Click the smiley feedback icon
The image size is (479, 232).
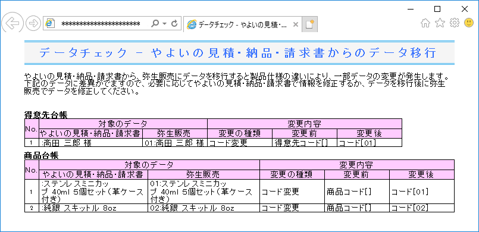point(469,23)
